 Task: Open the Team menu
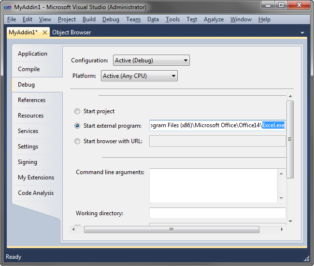click(x=133, y=19)
